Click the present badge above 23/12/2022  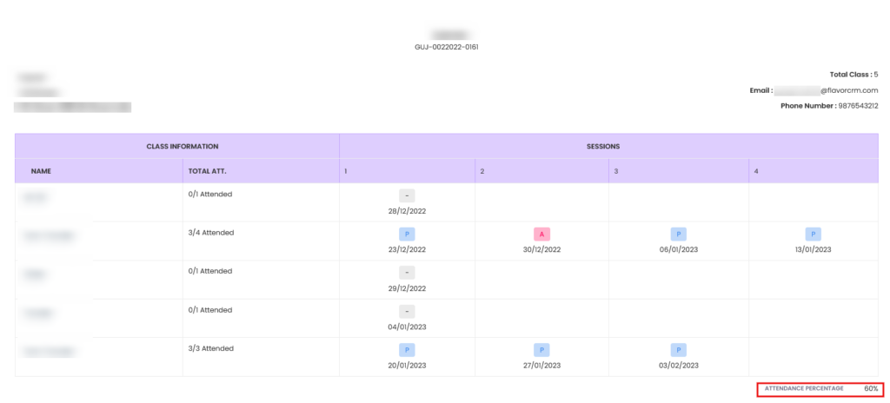tap(407, 234)
